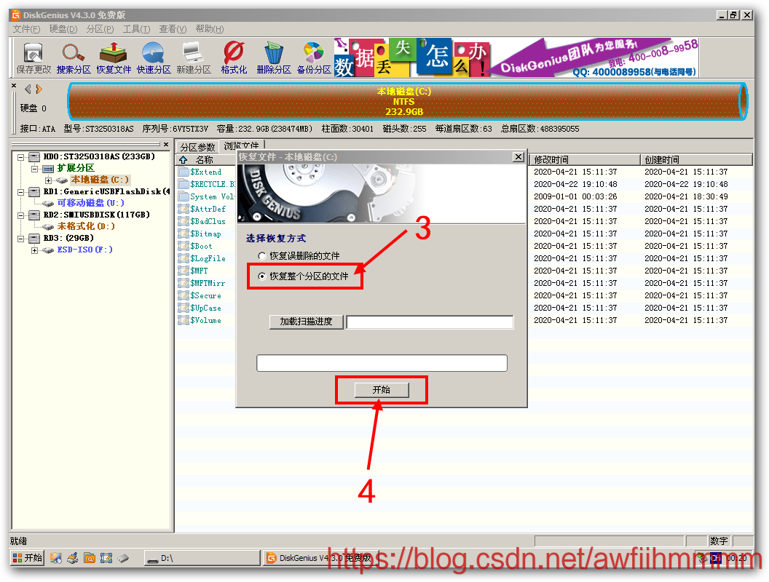Expand the ESD-ISO (F:) tree node
The width and height of the screenshot is (769, 582).
tap(34, 250)
